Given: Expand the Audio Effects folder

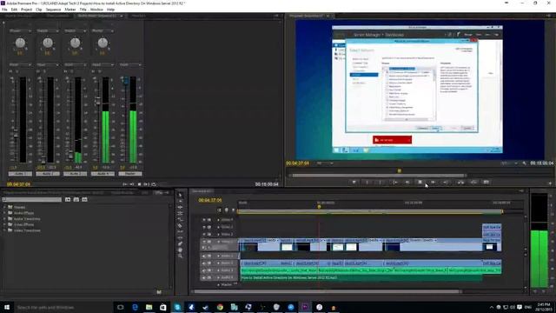Looking at the screenshot, I should point(4,213).
